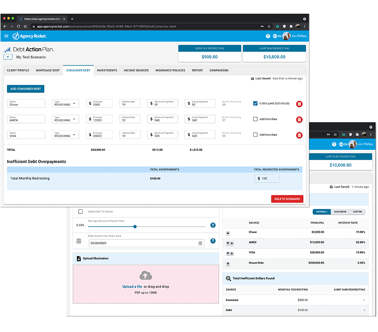The image size is (378, 332).
Task: Click the back arrow beside My Test Scenario
Action: [8, 57]
